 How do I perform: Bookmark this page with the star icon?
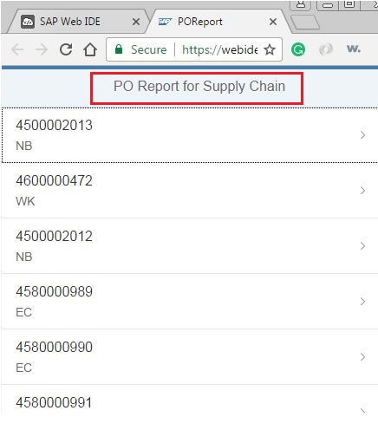tap(270, 49)
